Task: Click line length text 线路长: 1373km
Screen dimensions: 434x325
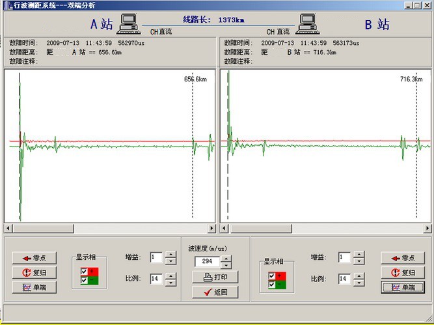Action: 213,20
